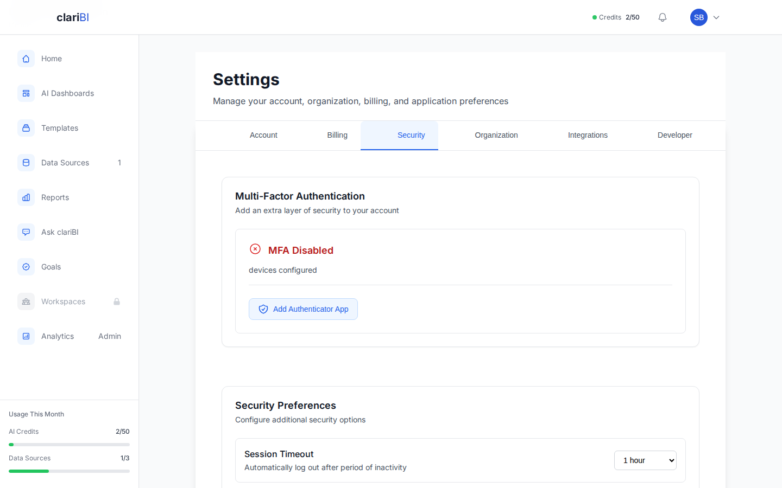The image size is (782, 488).
Task: Click the clariBI logo
Action: pos(72,17)
